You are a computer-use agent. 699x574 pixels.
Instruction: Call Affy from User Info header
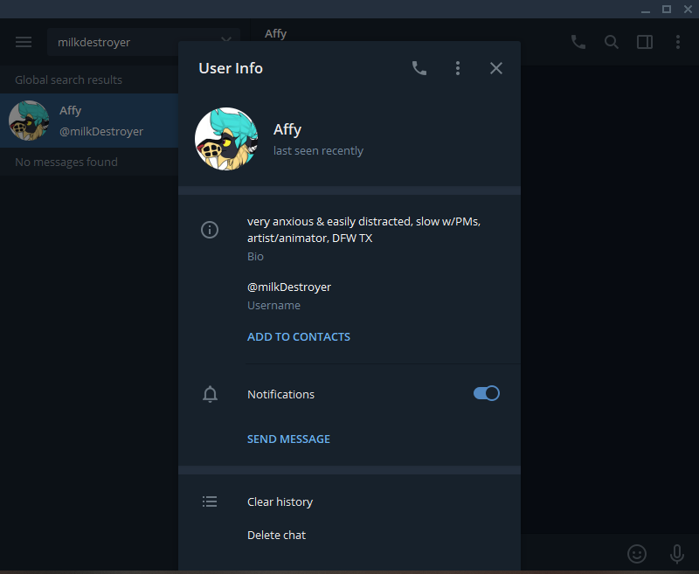419,68
